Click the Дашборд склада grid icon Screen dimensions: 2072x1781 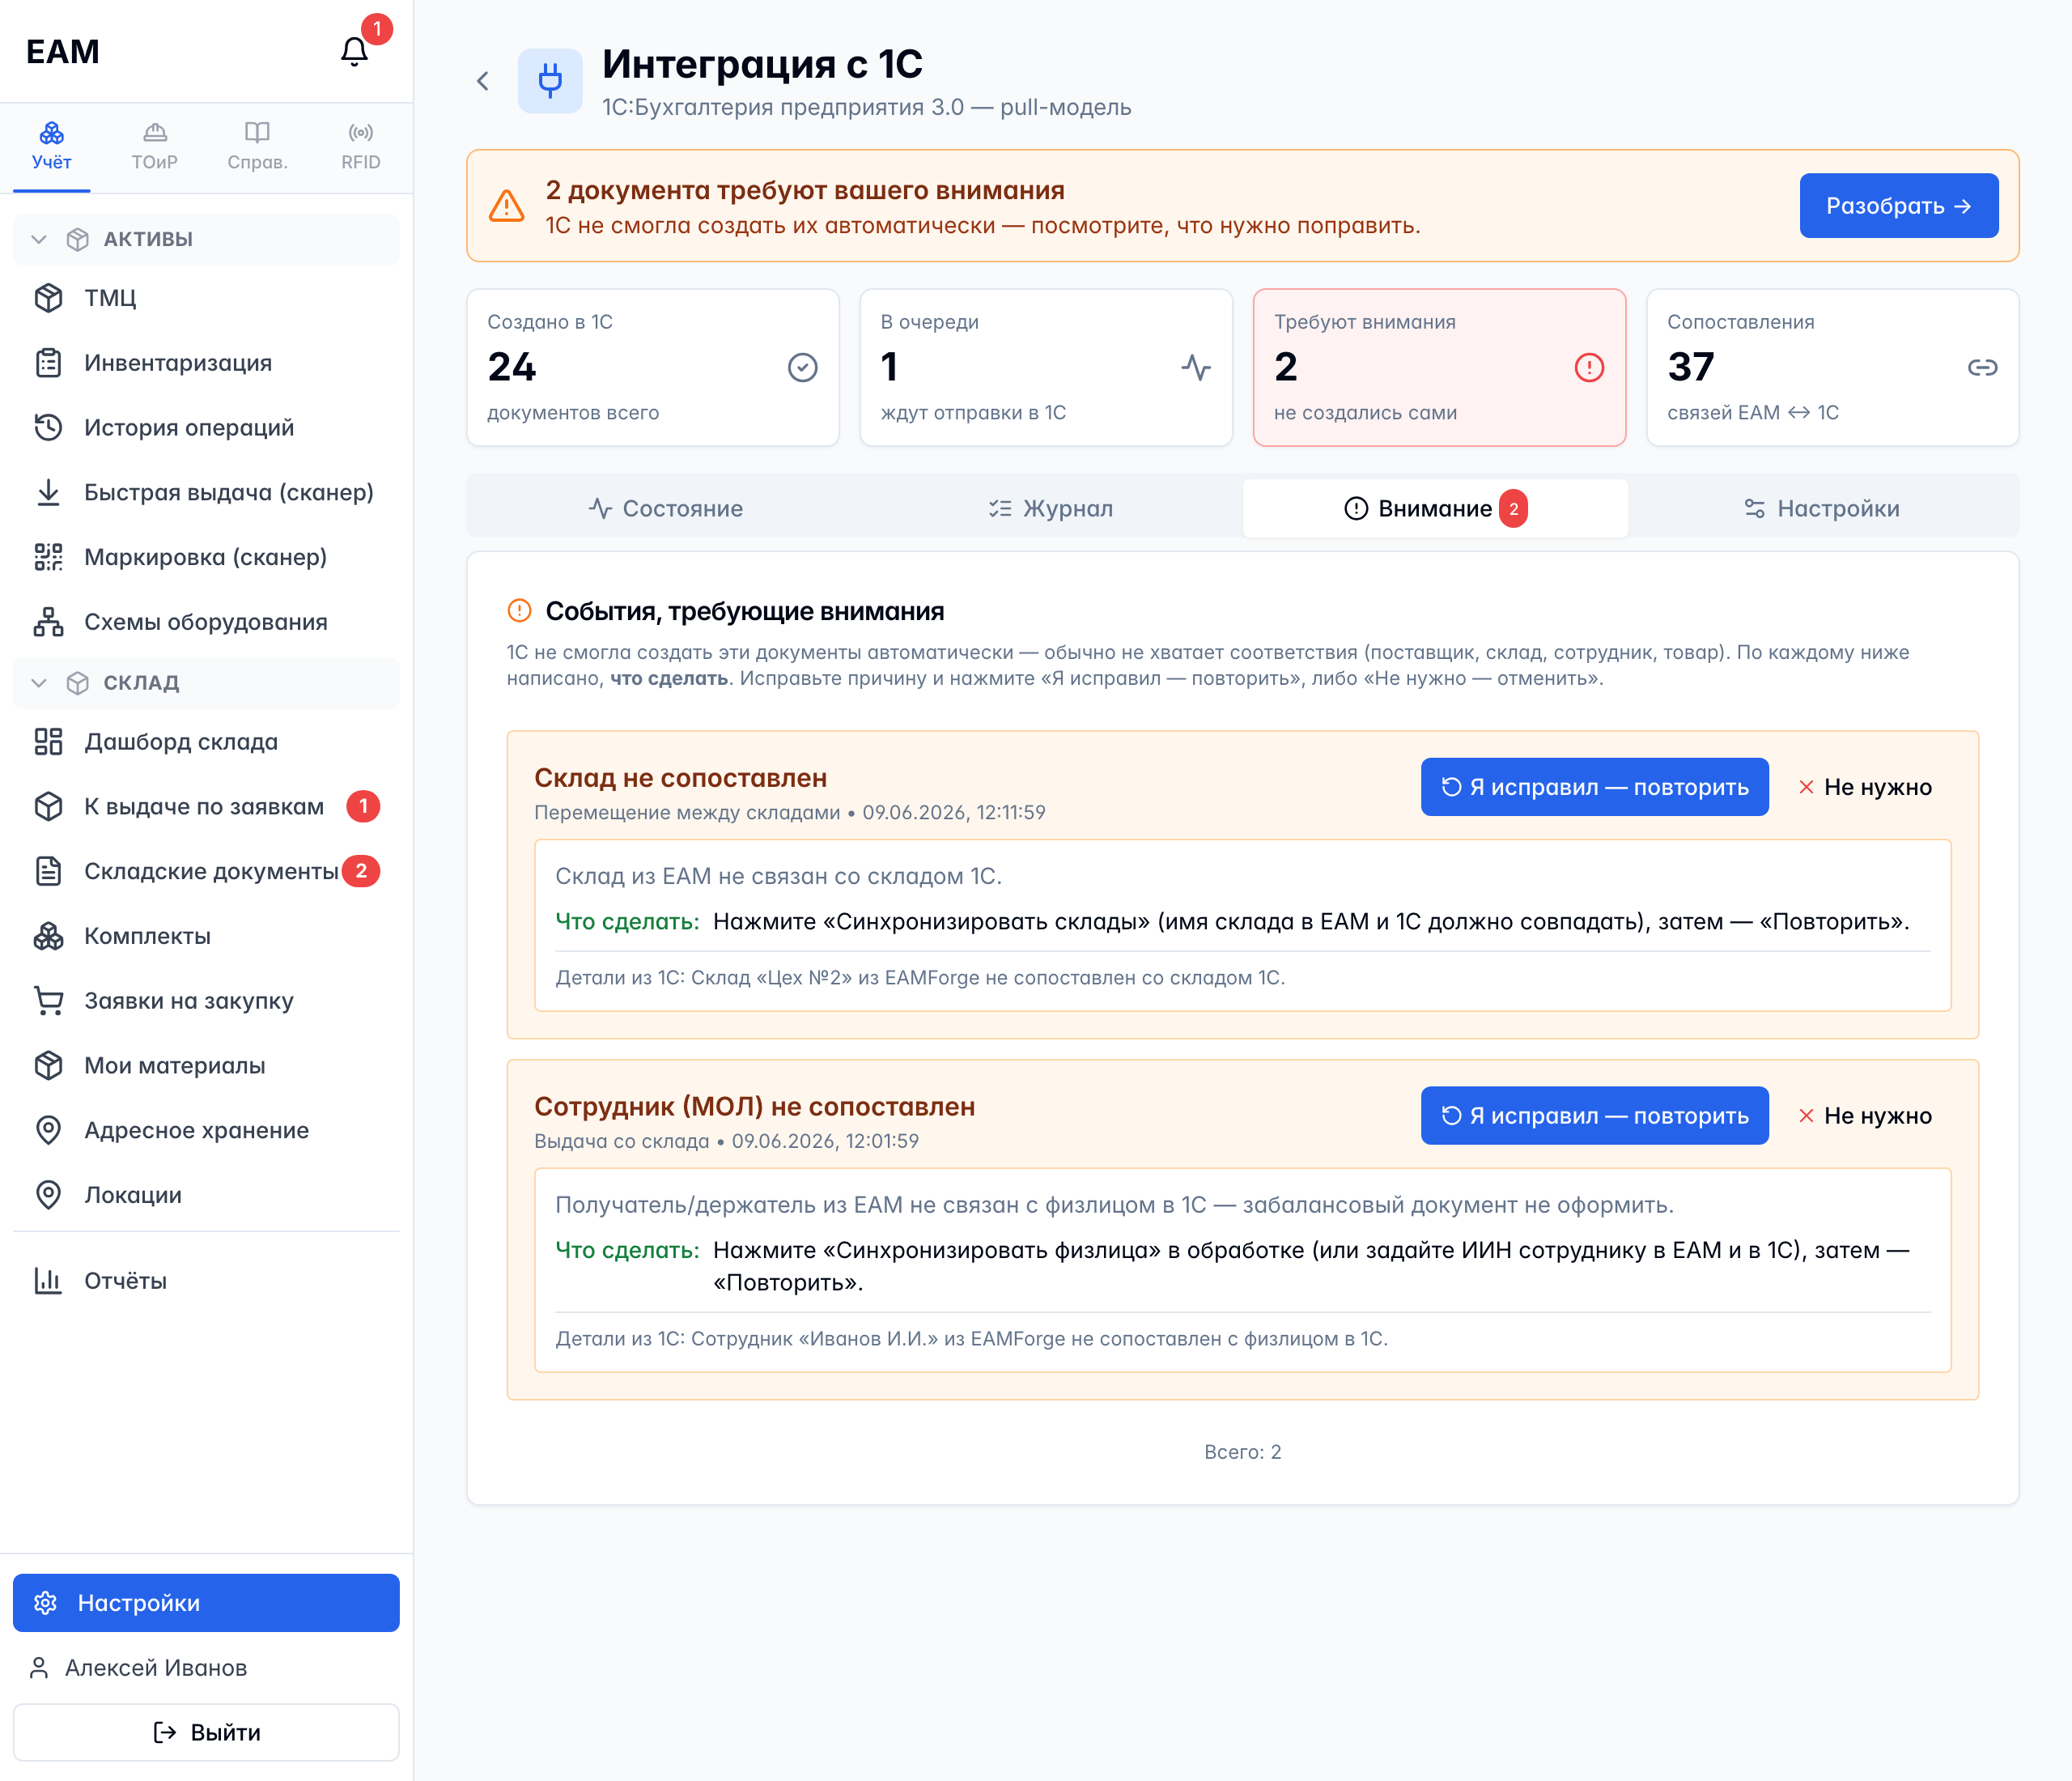point(48,742)
